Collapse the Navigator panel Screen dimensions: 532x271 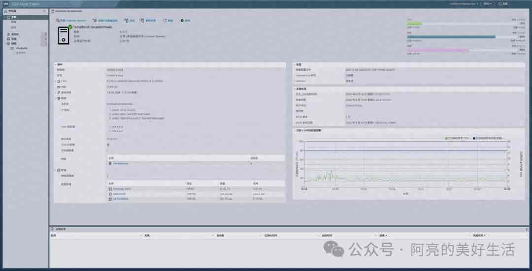[x=44, y=11]
